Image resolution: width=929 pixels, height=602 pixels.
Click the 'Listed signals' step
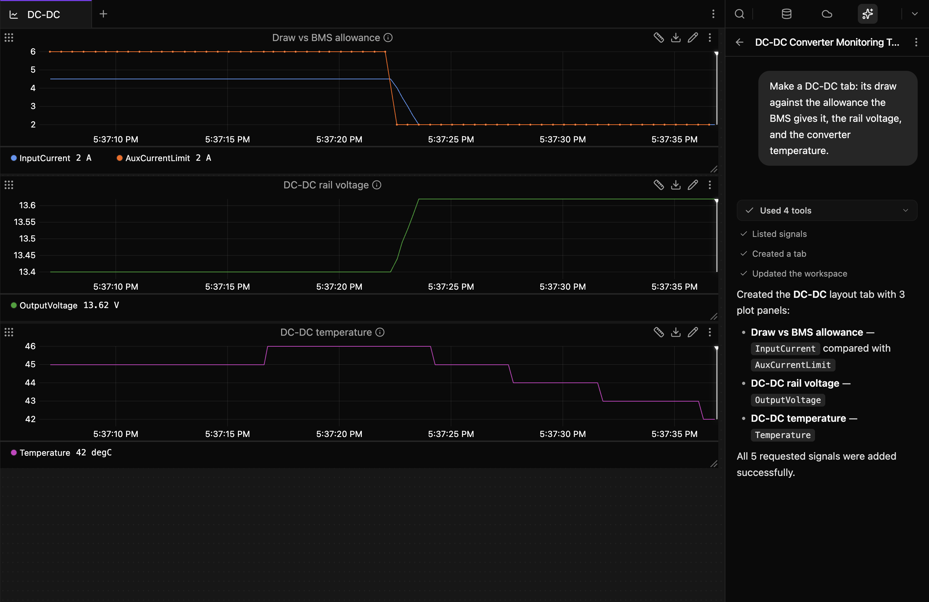click(779, 234)
